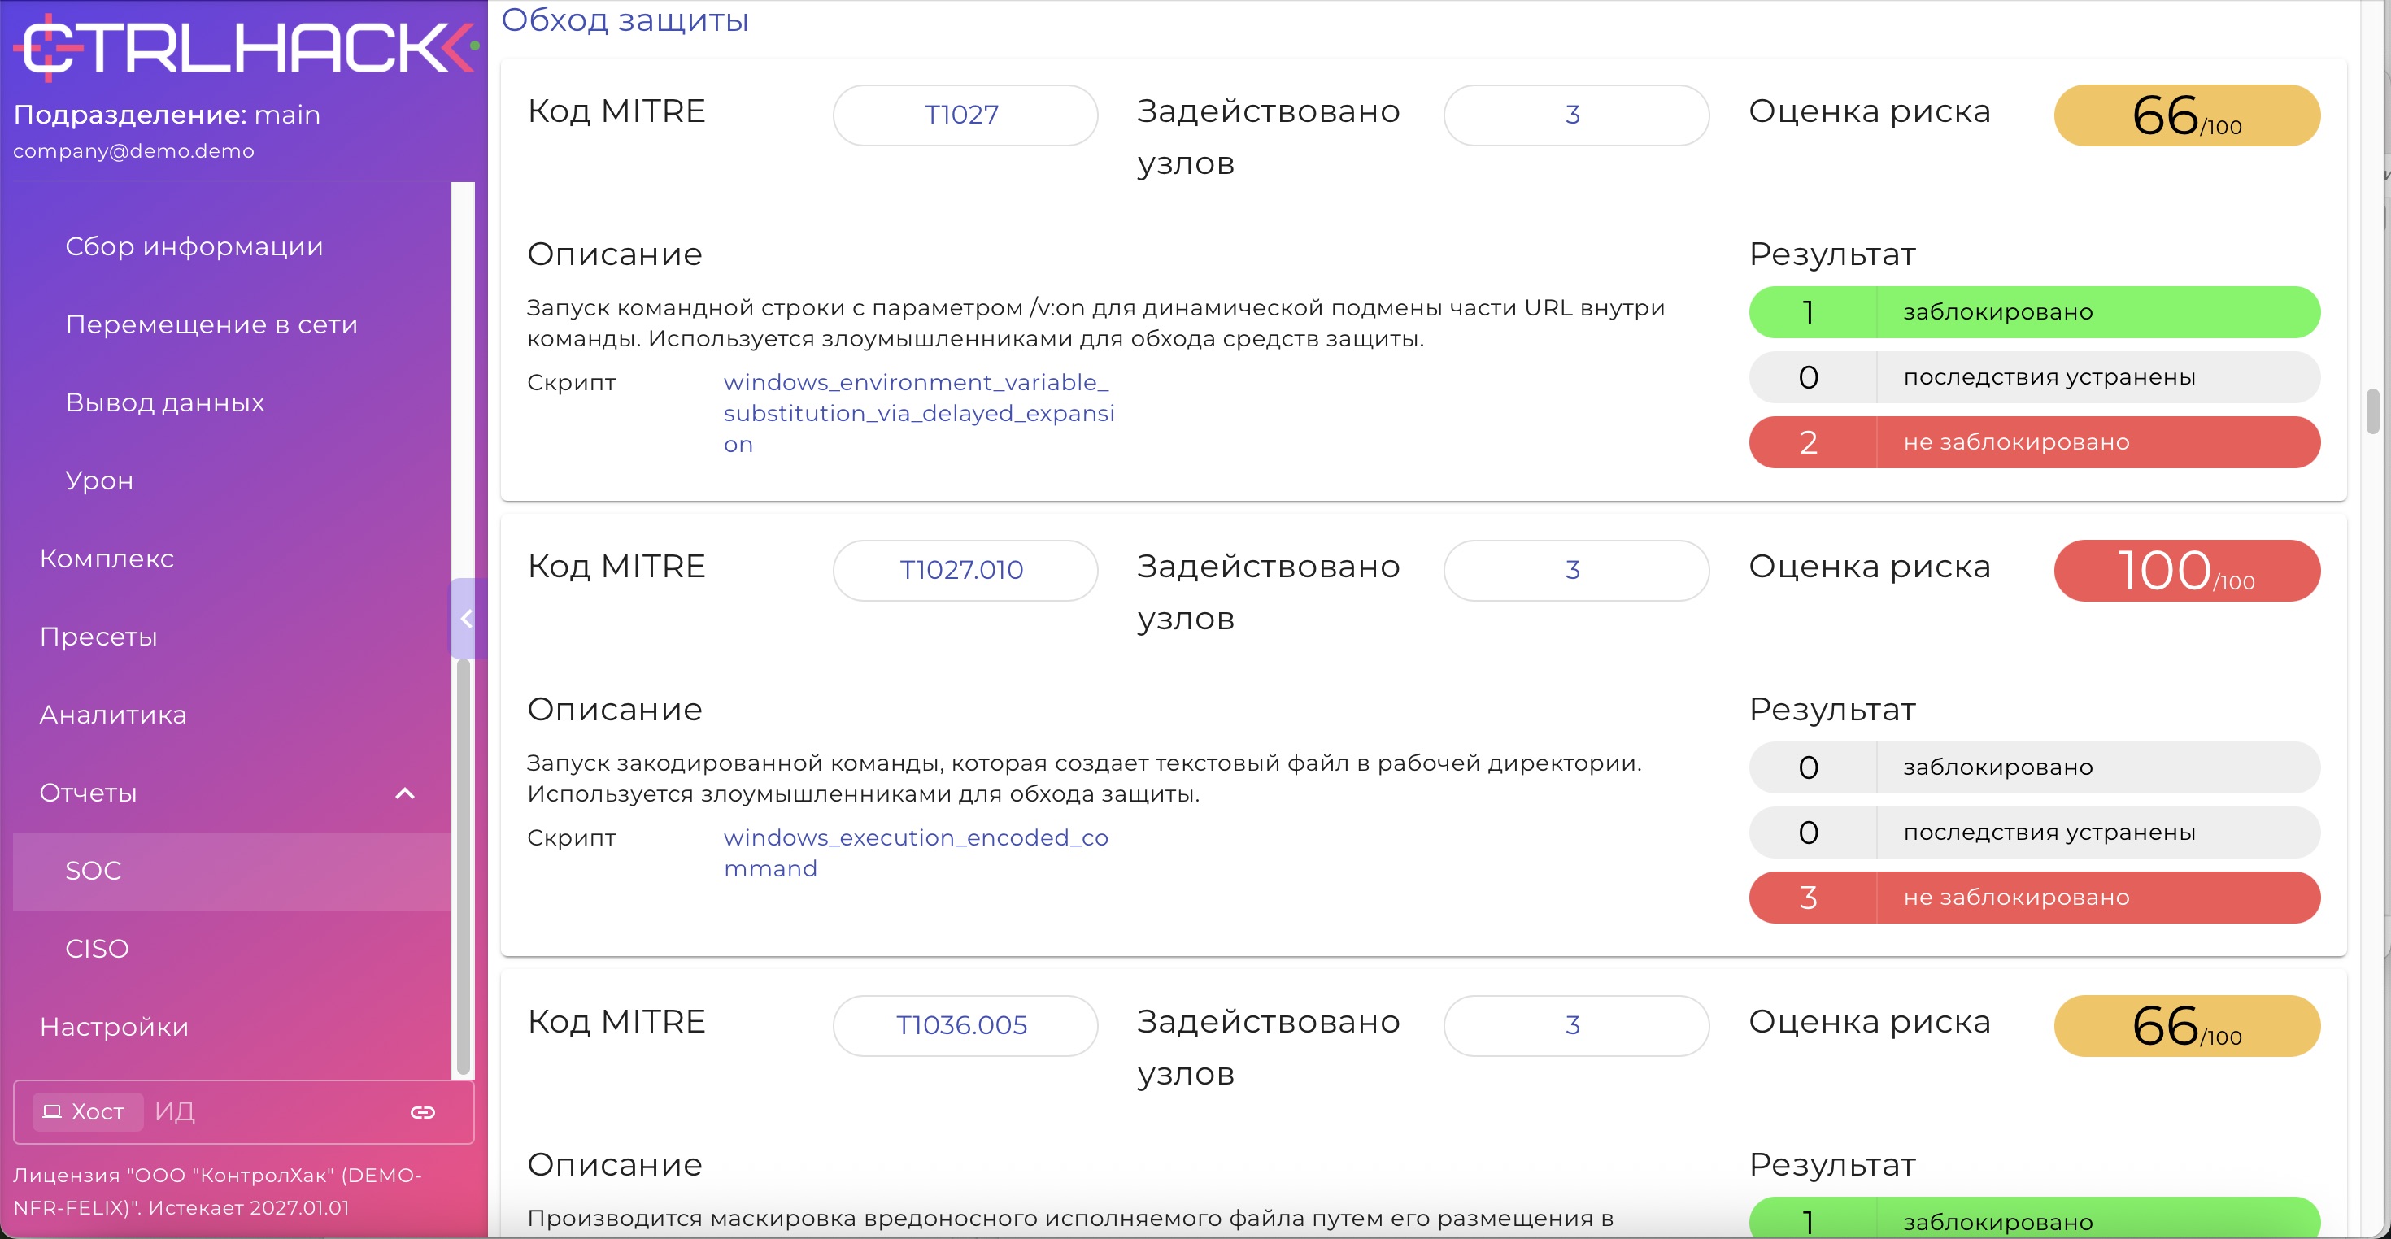2391x1239 pixels.
Task: Click the link chain icon near host field
Action: click(x=422, y=1112)
